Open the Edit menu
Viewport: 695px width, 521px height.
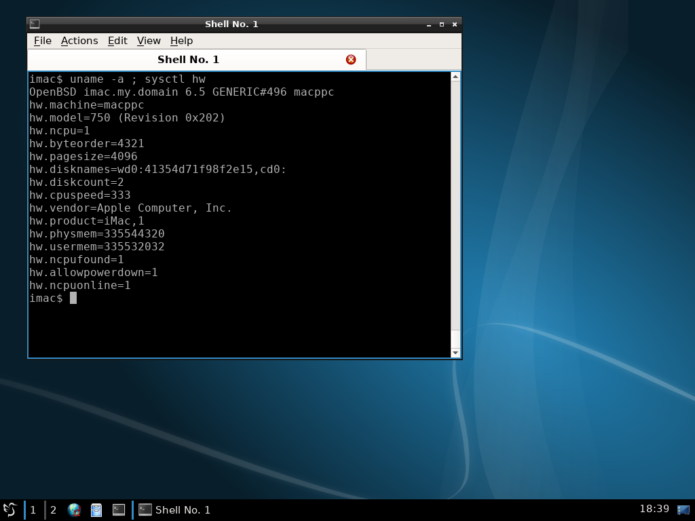117,41
